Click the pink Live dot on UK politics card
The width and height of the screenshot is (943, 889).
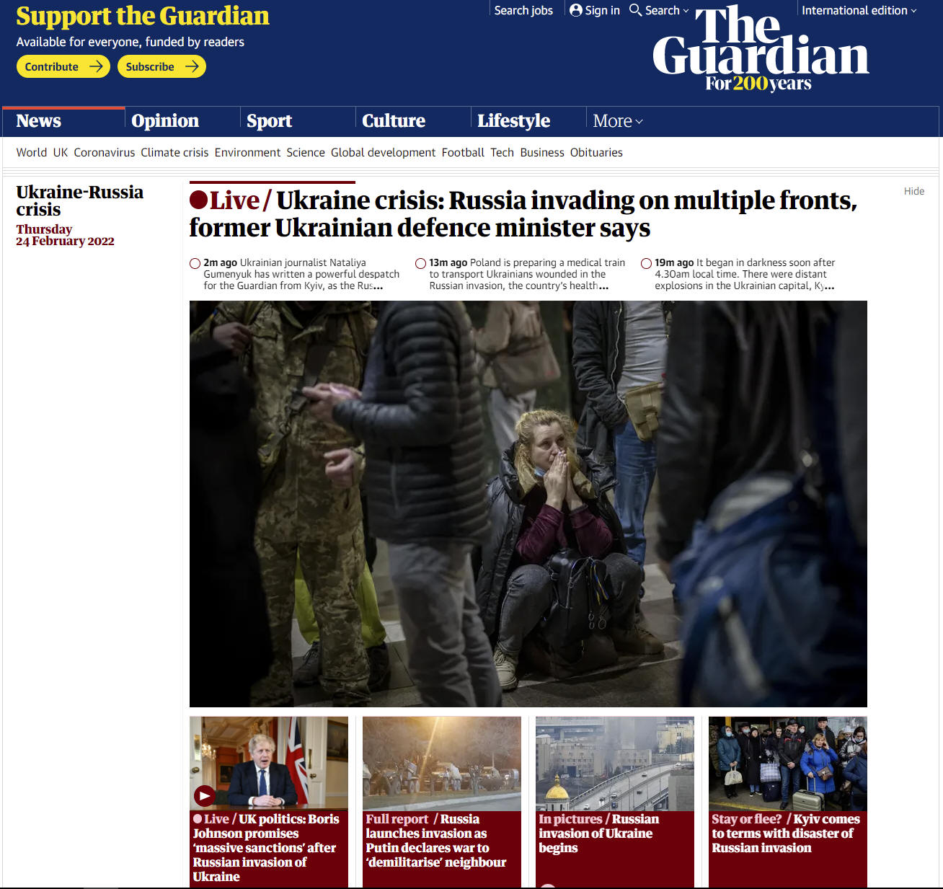(198, 819)
